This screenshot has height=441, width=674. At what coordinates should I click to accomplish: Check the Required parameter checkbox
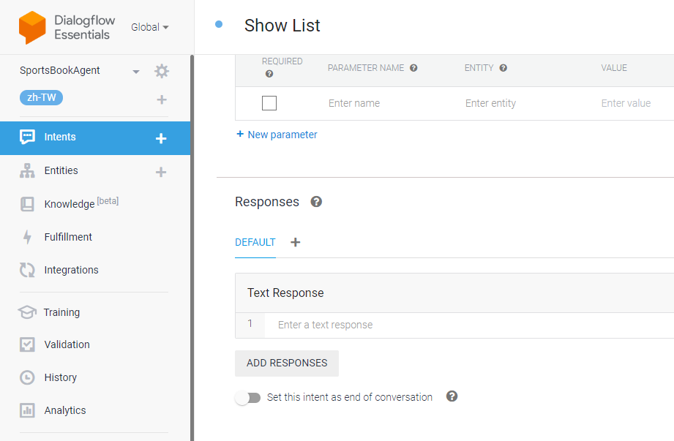click(x=269, y=103)
